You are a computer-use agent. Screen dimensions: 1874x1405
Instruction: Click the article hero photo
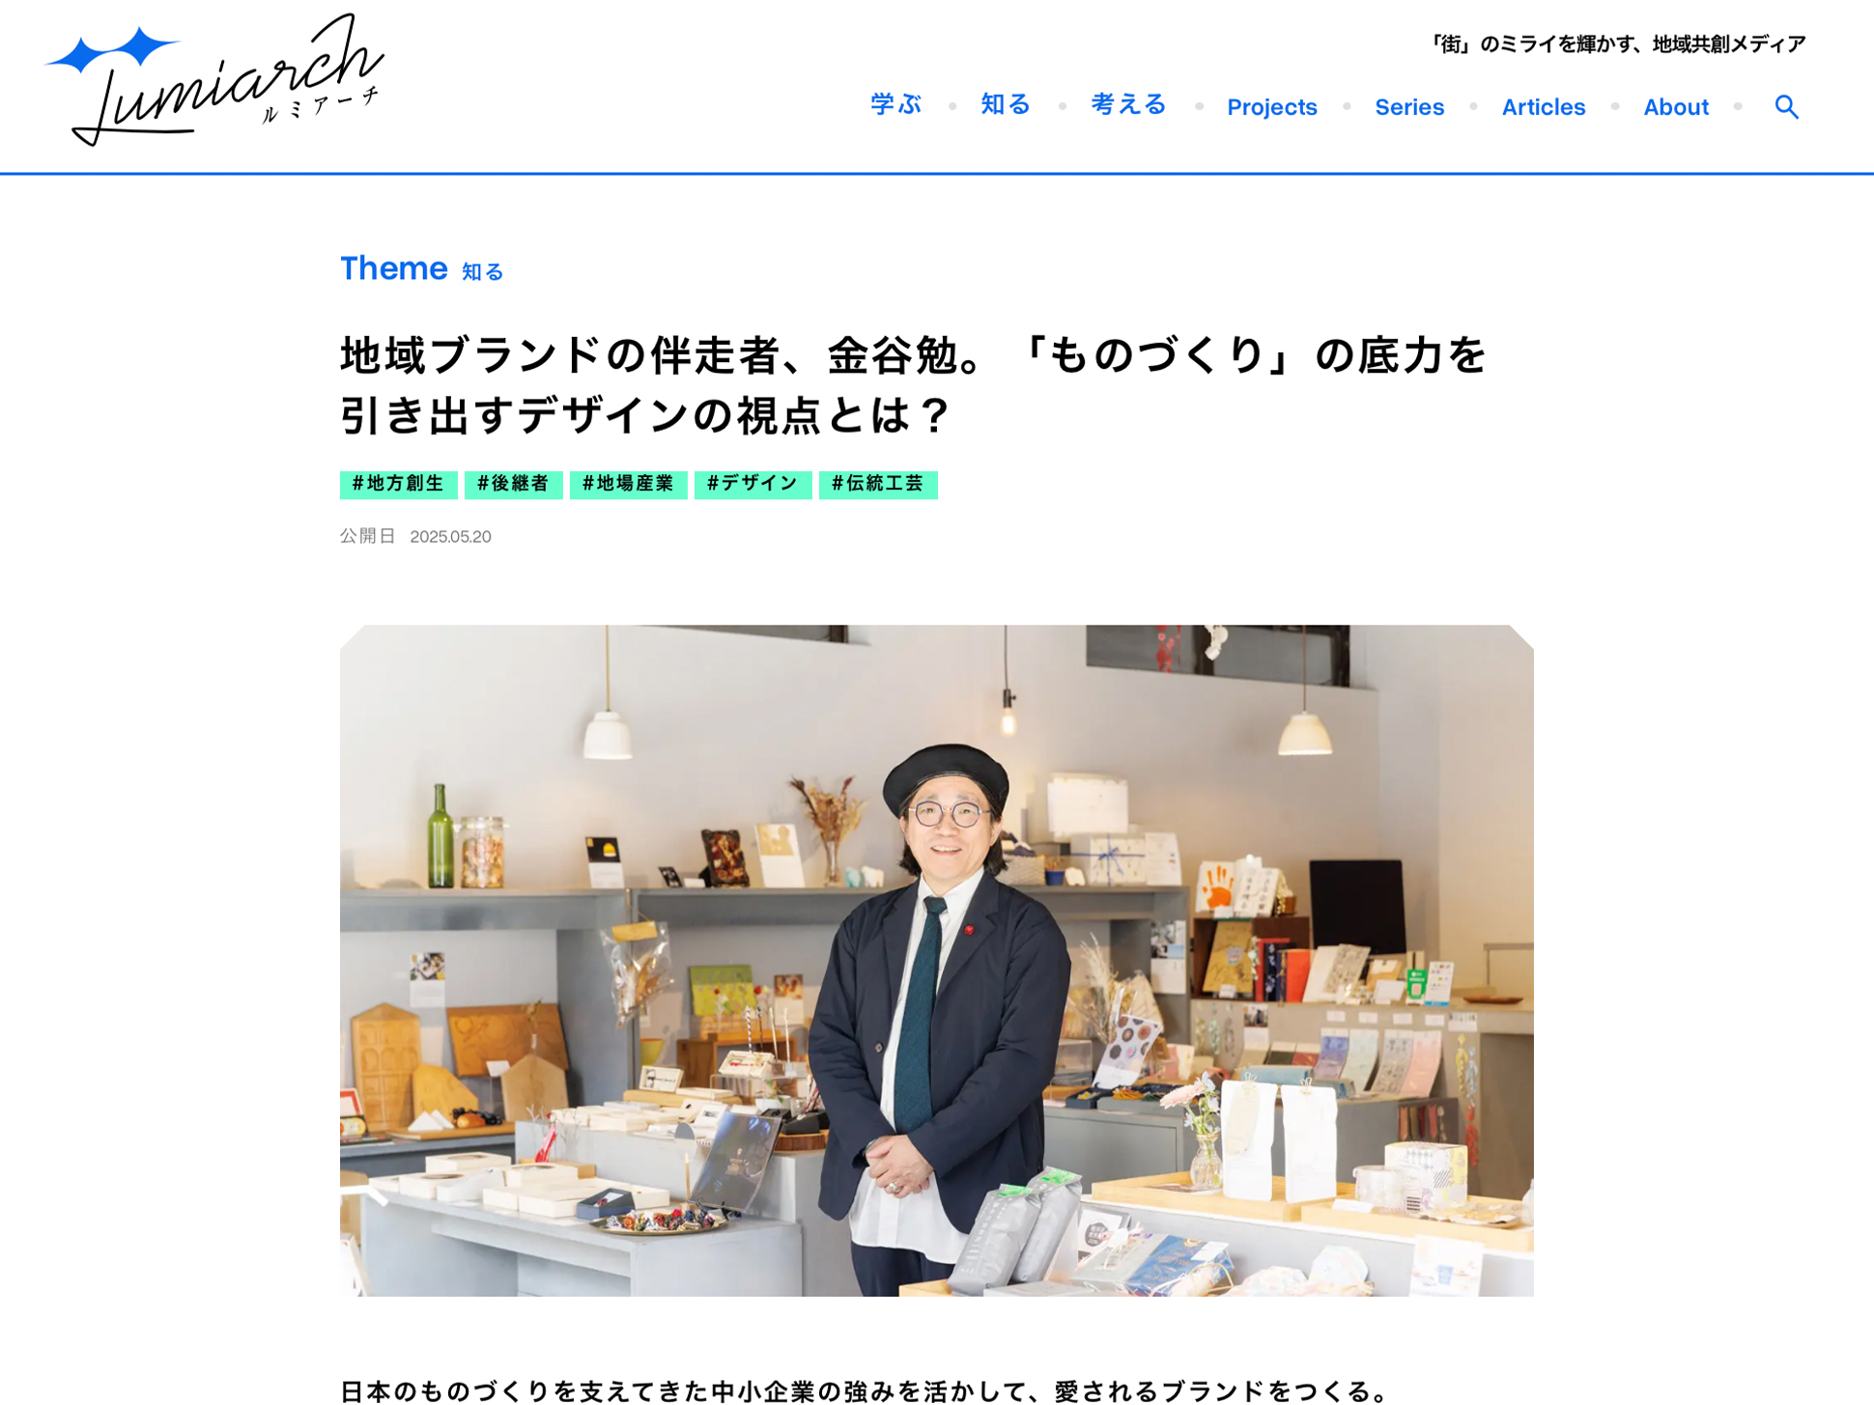(x=936, y=960)
